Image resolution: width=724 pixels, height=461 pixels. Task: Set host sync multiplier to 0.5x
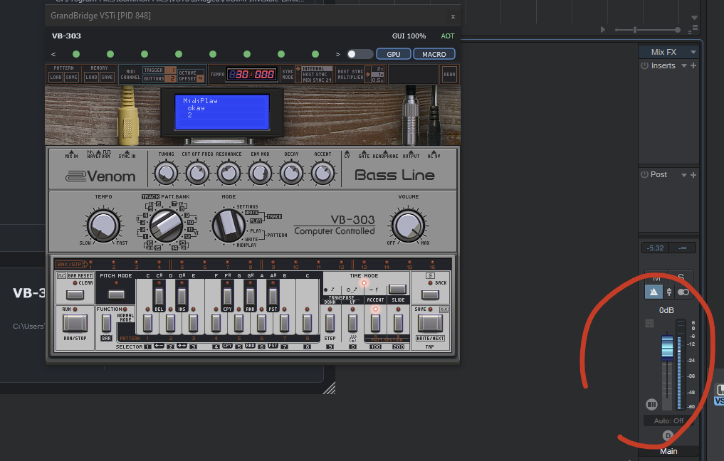[x=378, y=80]
